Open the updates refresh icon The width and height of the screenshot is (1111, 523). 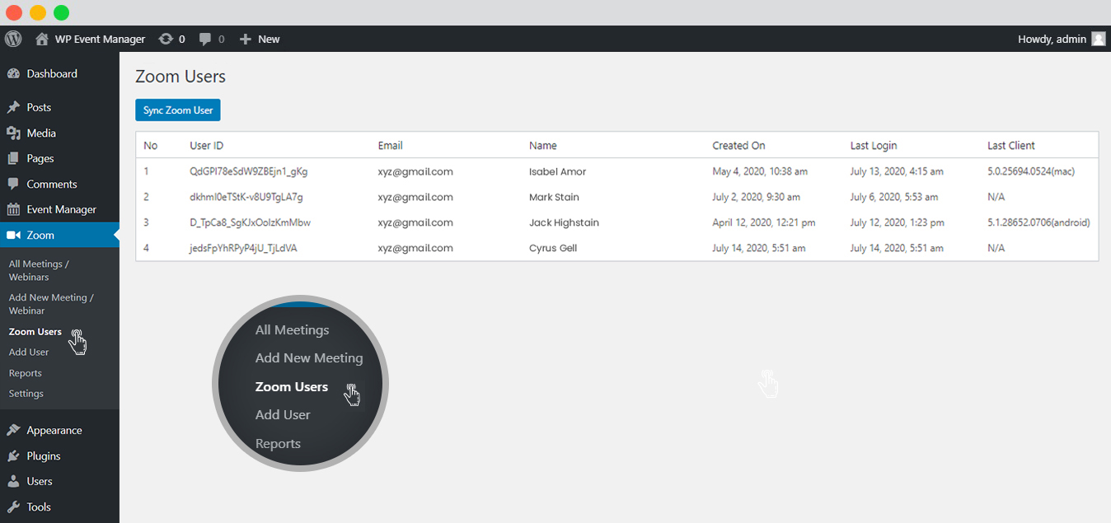(x=166, y=39)
